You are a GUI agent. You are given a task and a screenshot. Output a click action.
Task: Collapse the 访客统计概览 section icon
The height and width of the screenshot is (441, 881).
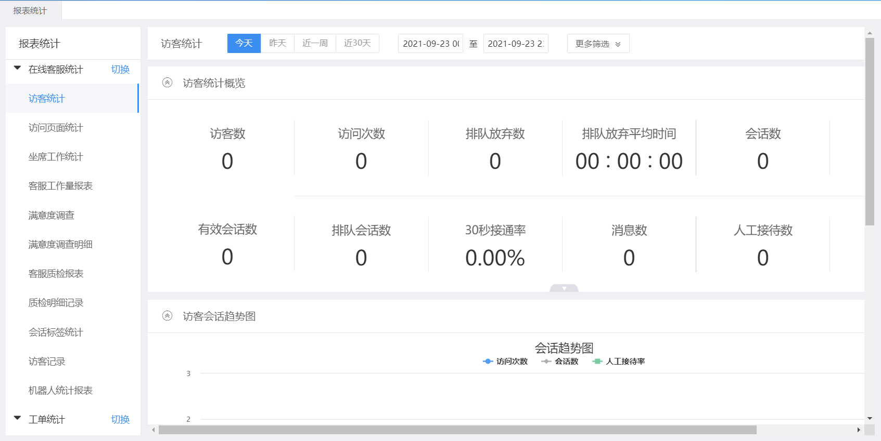pyautogui.click(x=167, y=83)
